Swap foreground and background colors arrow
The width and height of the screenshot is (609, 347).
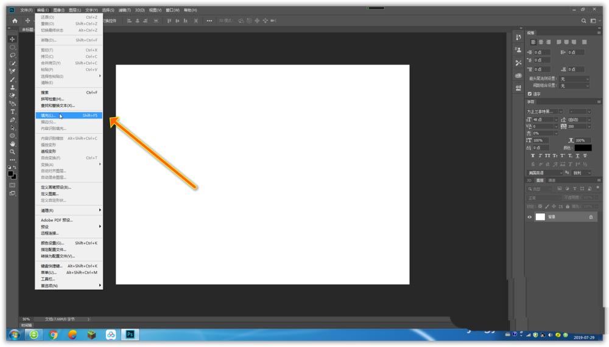click(x=15, y=167)
